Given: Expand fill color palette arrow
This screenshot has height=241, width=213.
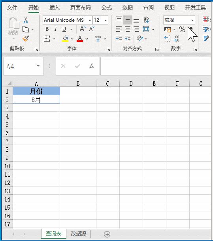Looking at the screenshot, I should point(72,39).
